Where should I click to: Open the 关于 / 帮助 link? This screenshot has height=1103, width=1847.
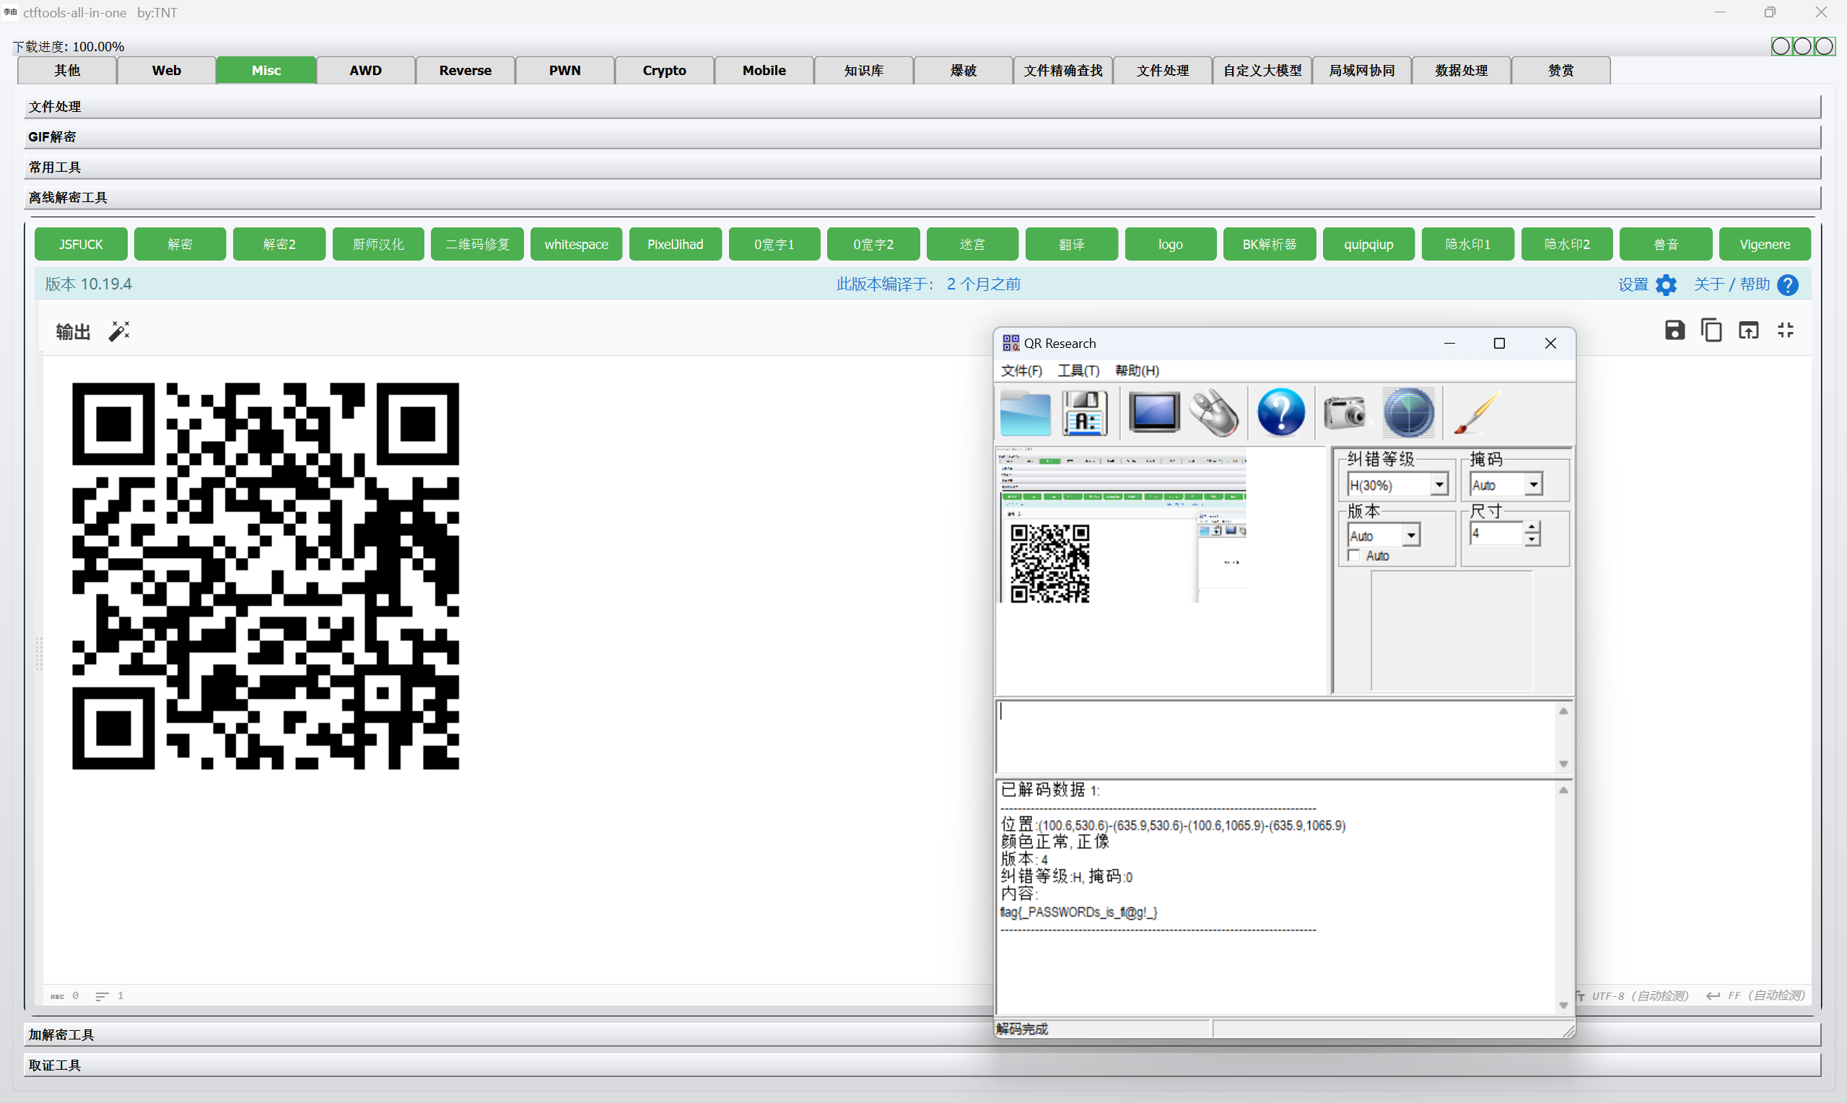pyautogui.click(x=1732, y=284)
